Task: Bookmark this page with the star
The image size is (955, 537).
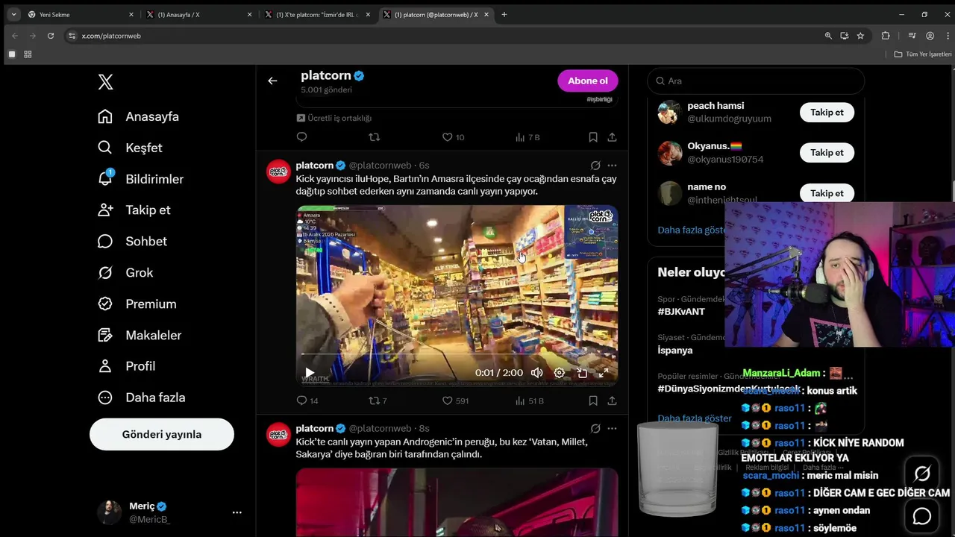Action: (860, 35)
